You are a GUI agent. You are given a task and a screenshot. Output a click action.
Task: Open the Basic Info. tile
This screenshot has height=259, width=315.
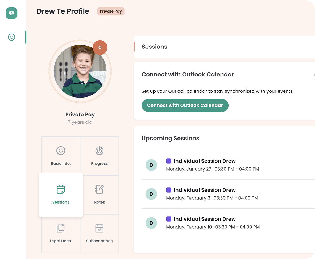click(x=61, y=156)
